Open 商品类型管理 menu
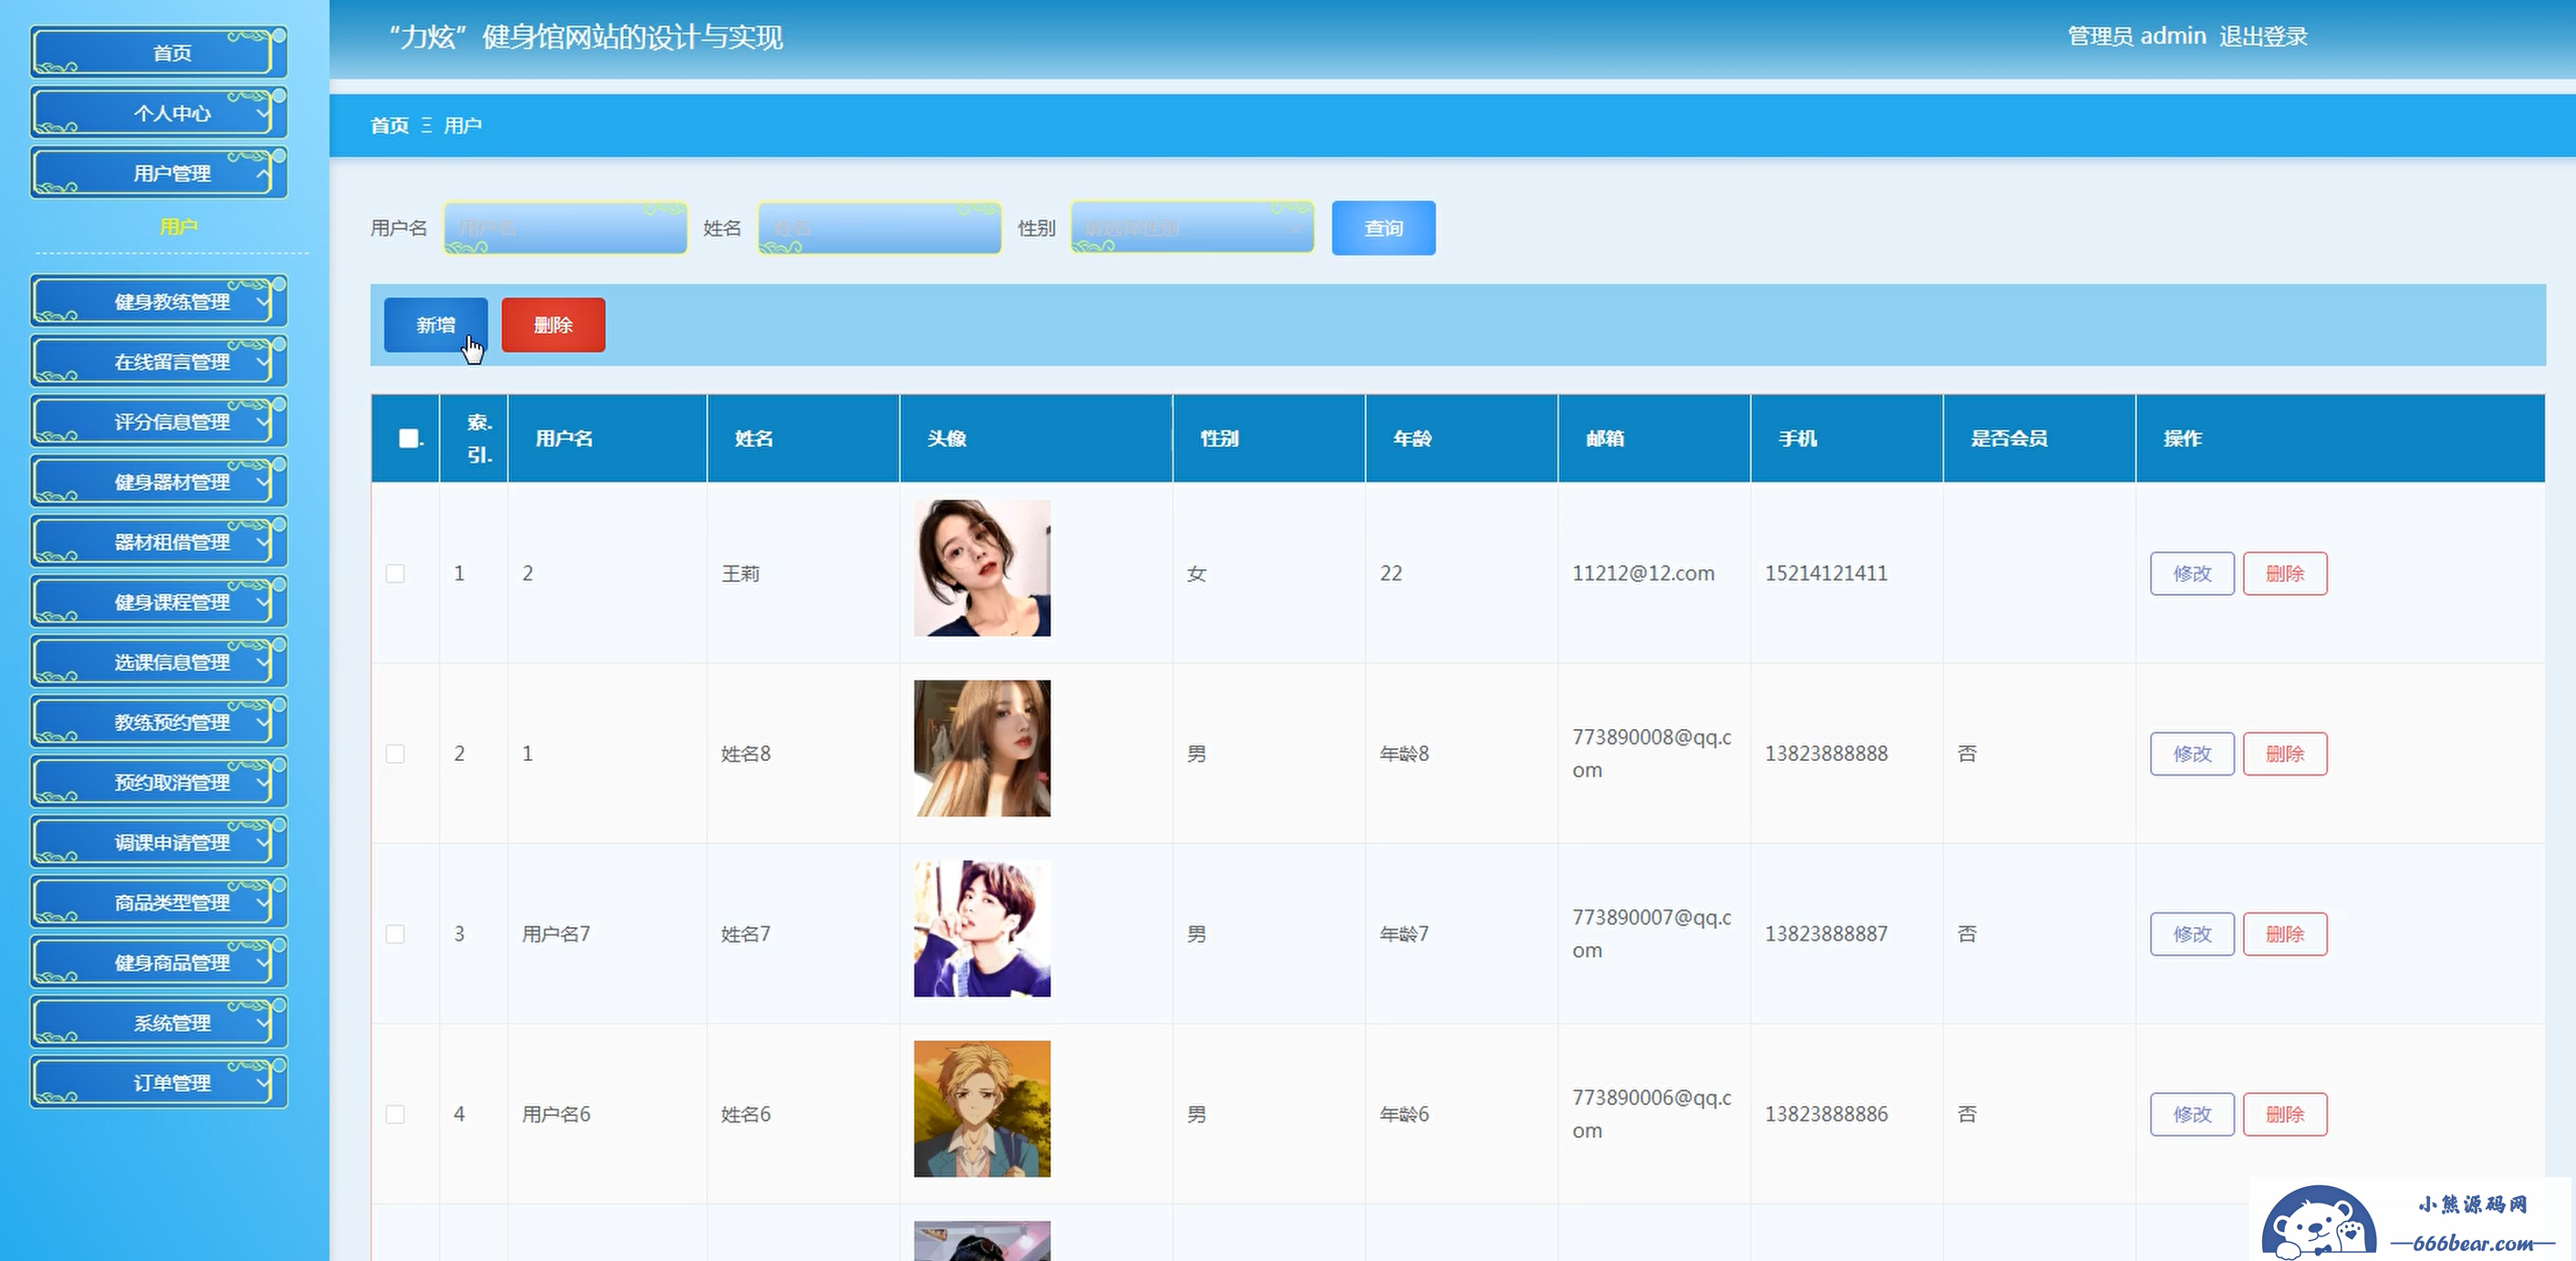Image resolution: width=2576 pixels, height=1261 pixels. [159, 901]
